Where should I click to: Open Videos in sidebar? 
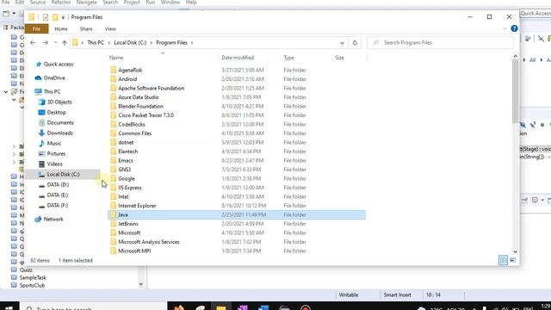pos(50,164)
